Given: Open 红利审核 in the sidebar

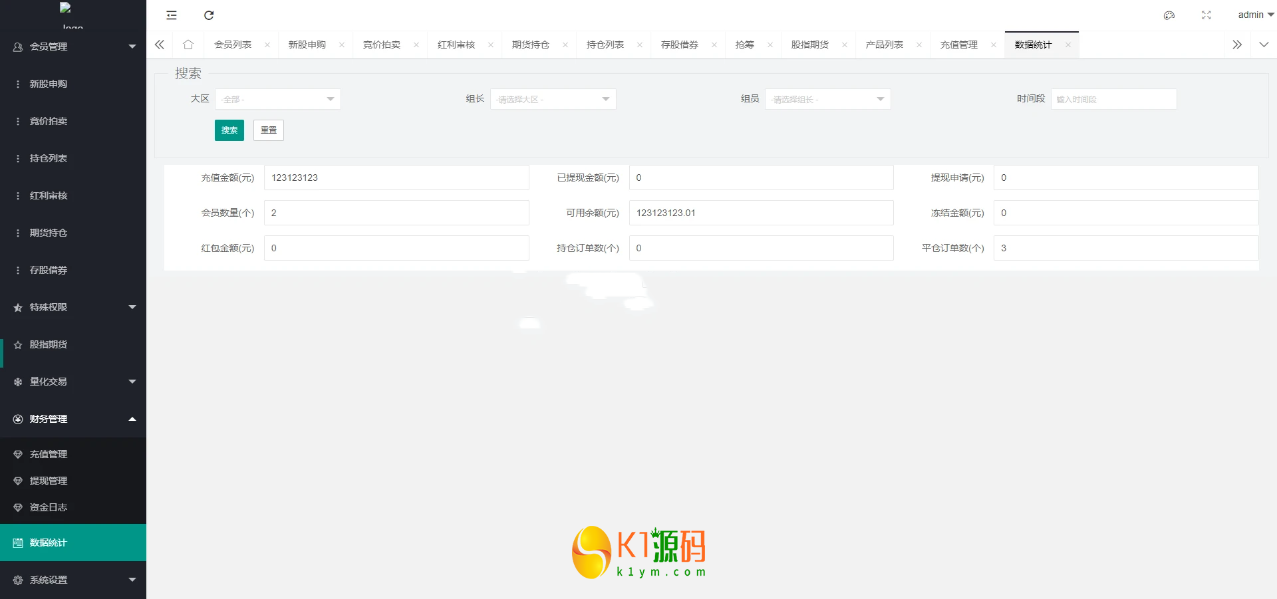Looking at the screenshot, I should [73, 195].
